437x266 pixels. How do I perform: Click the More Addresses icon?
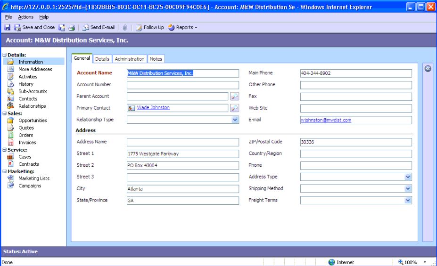pyautogui.click(x=10, y=69)
